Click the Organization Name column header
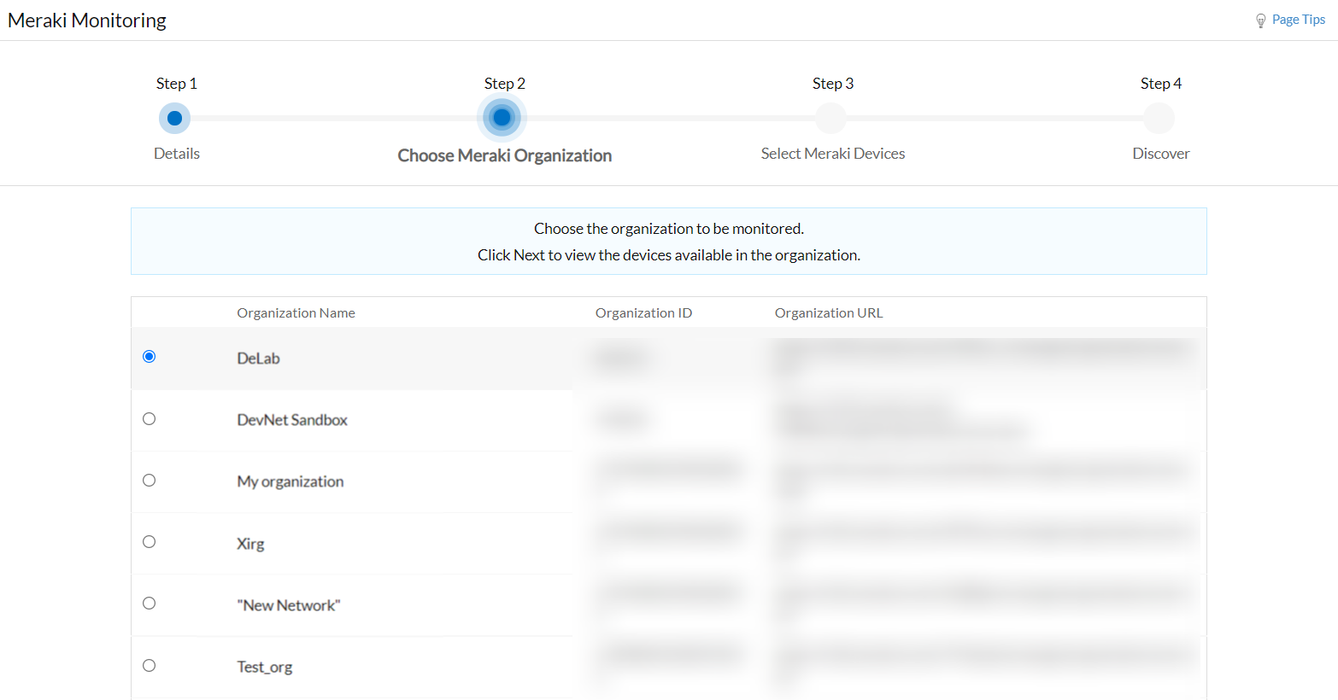The height and width of the screenshot is (700, 1338). [x=296, y=312]
